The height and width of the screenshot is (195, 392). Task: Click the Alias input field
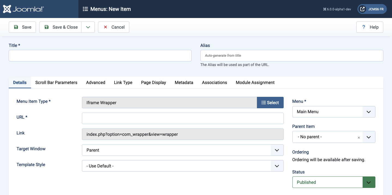point(292,56)
